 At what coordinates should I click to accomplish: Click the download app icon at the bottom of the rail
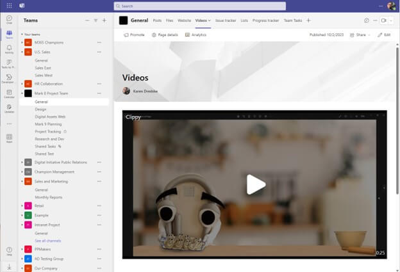point(9,267)
